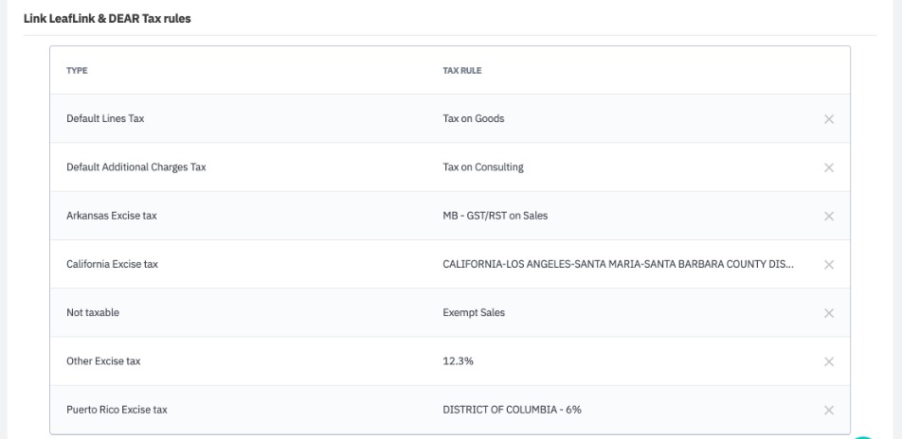Image resolution: width=902 pixels, height=439 pixels.
Task: Select the Puerto Rico Excise tax type cell
Action: [117, 410]
